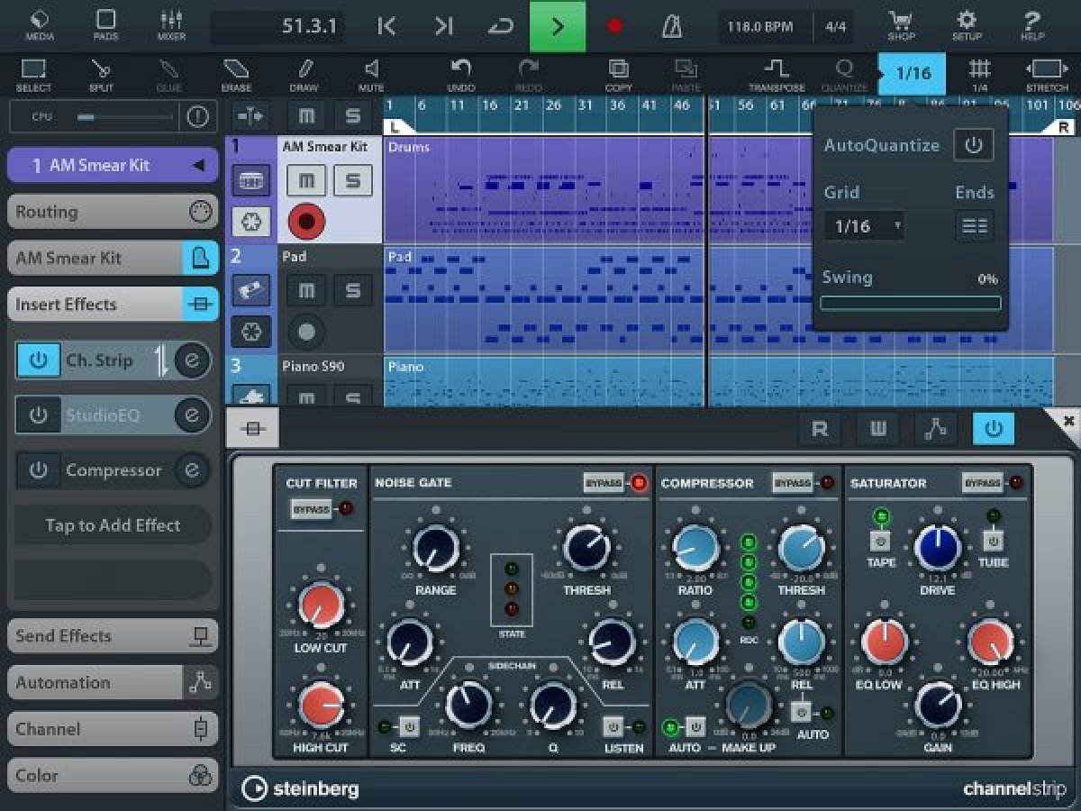Record-arm the Pad track

[306, 332]
